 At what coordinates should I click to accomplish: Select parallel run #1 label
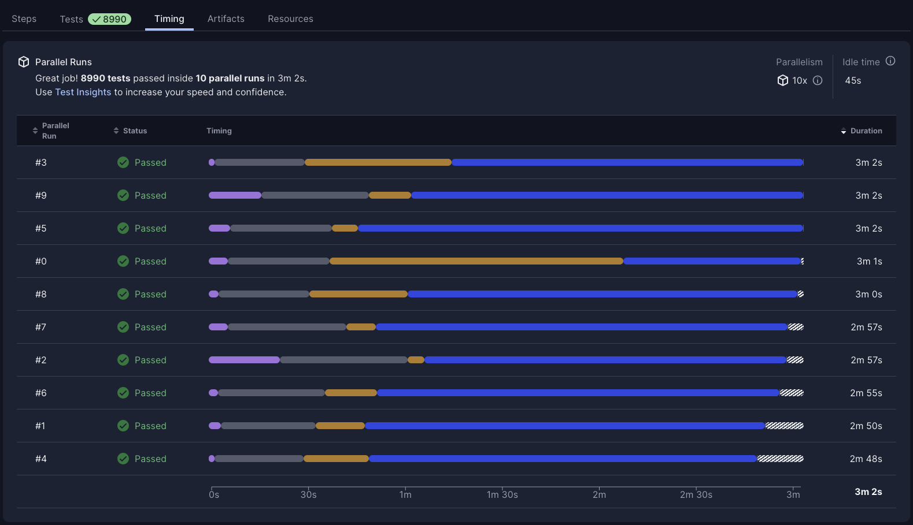[40, 426]
